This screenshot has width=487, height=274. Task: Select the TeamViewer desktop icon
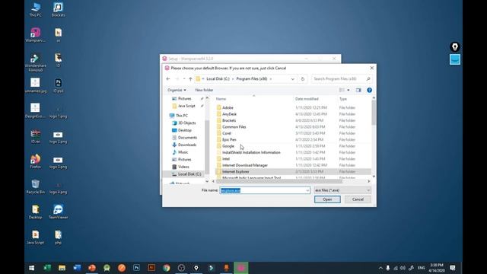coord(58,212)
